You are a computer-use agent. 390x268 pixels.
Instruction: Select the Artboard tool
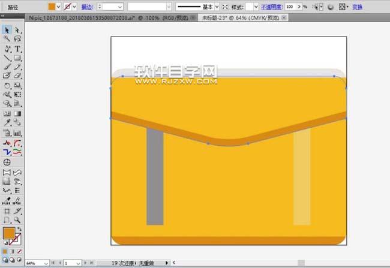(7, 211)
